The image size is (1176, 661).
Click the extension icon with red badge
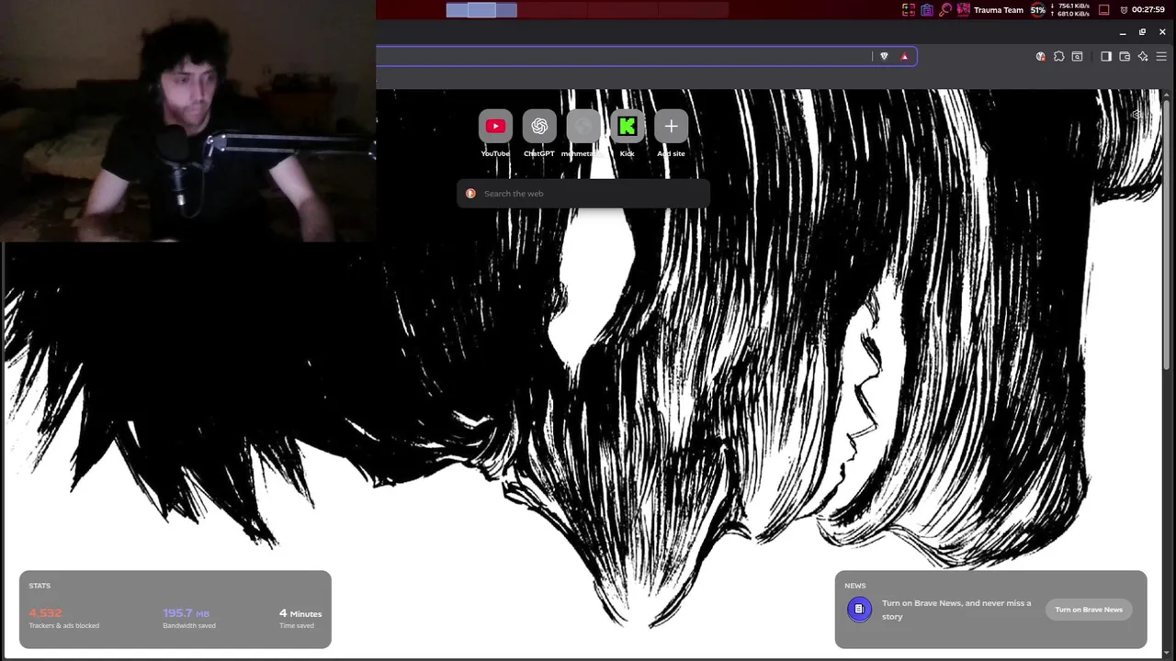coord(1040,56)
